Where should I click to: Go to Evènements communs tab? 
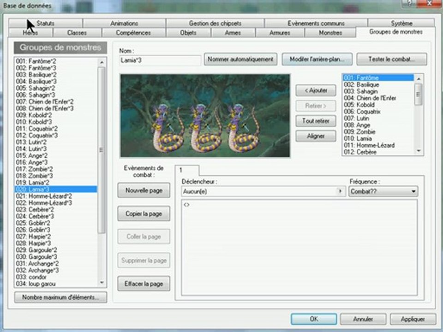pos(316,23)
